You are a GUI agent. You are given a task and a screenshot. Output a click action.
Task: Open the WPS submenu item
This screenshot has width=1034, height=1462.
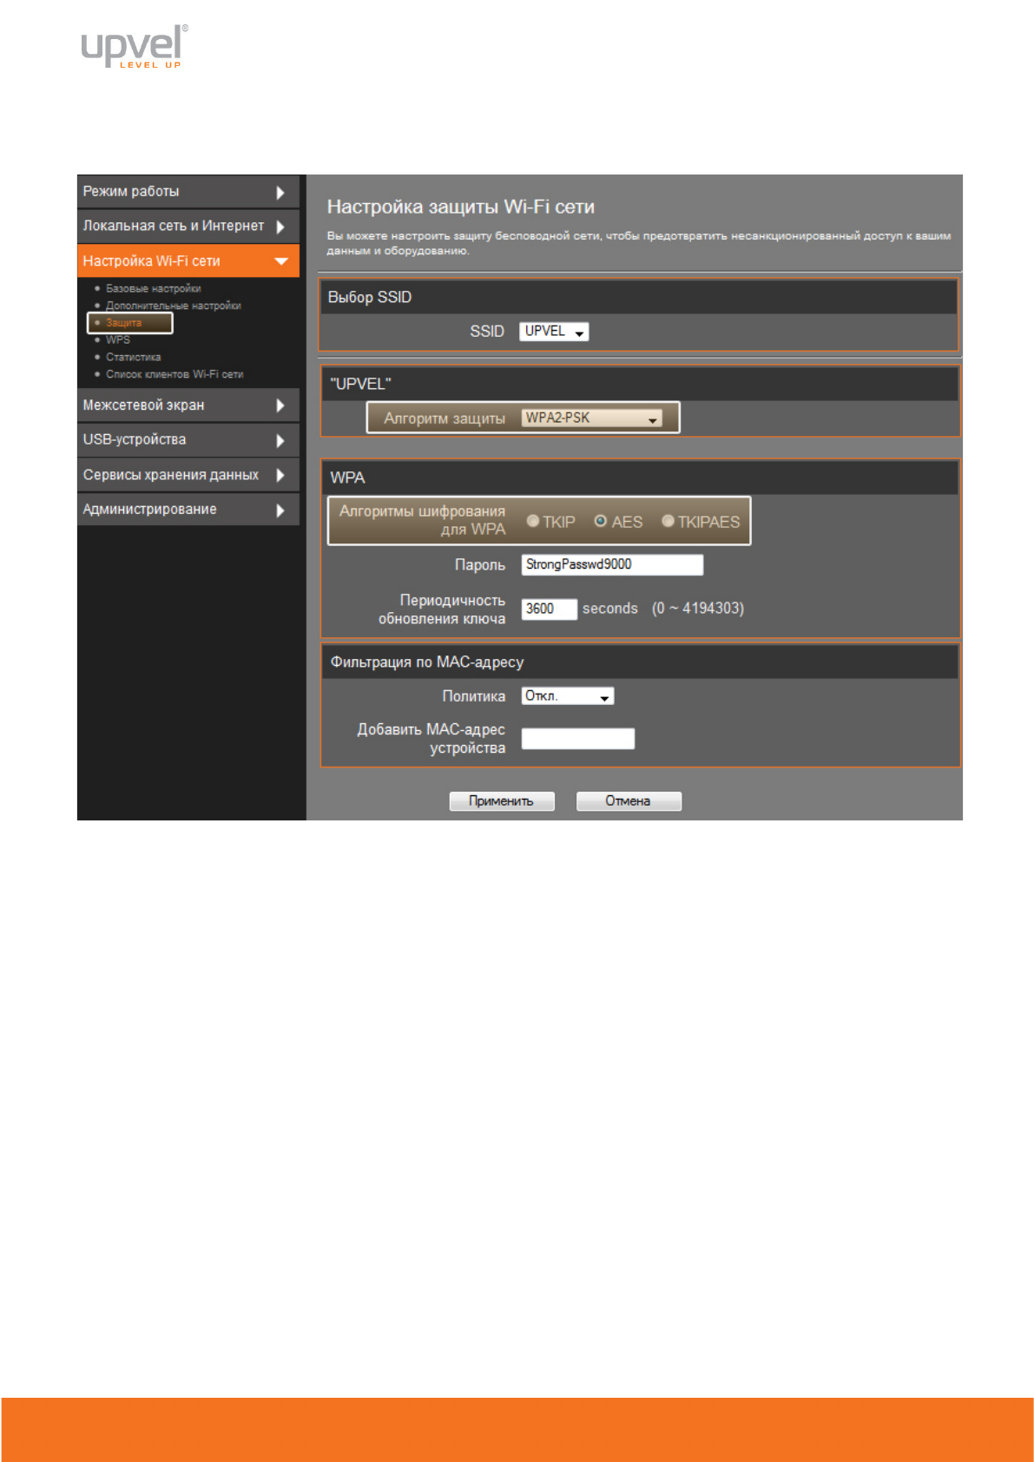click(x=118, y=339)
